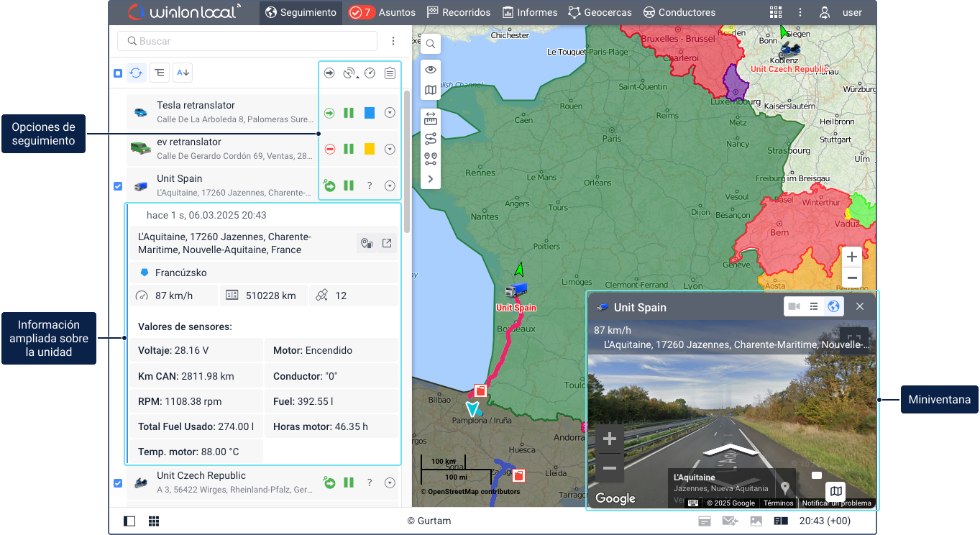Zoom in the map with plus button
The image size is (980, 535).
point(852,257)
